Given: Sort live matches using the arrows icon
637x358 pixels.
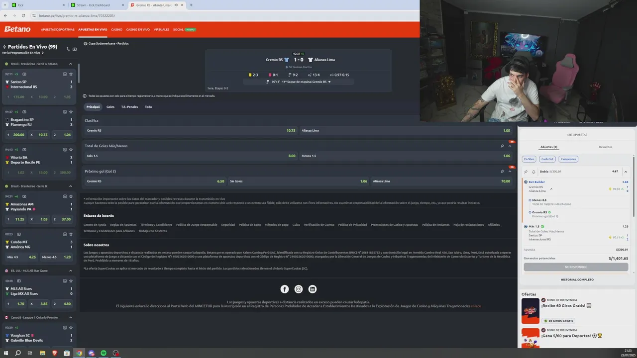Looking at the screenshot, I should [68, 49].
